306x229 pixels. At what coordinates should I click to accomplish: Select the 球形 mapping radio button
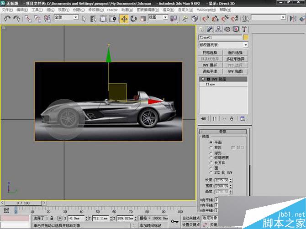[211, 153]
